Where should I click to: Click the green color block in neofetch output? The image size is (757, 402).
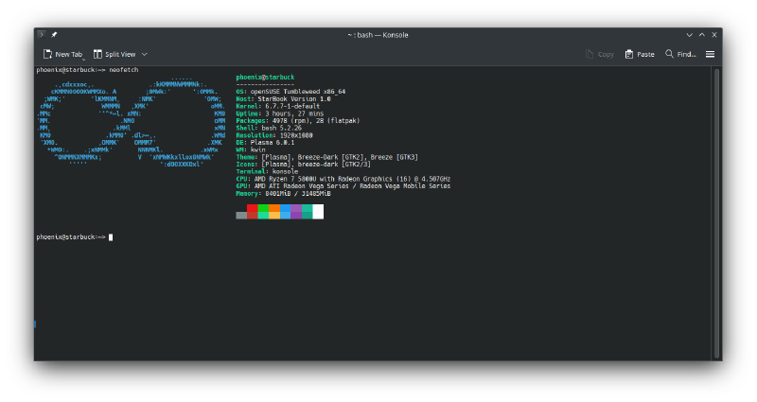click(263, 209)
